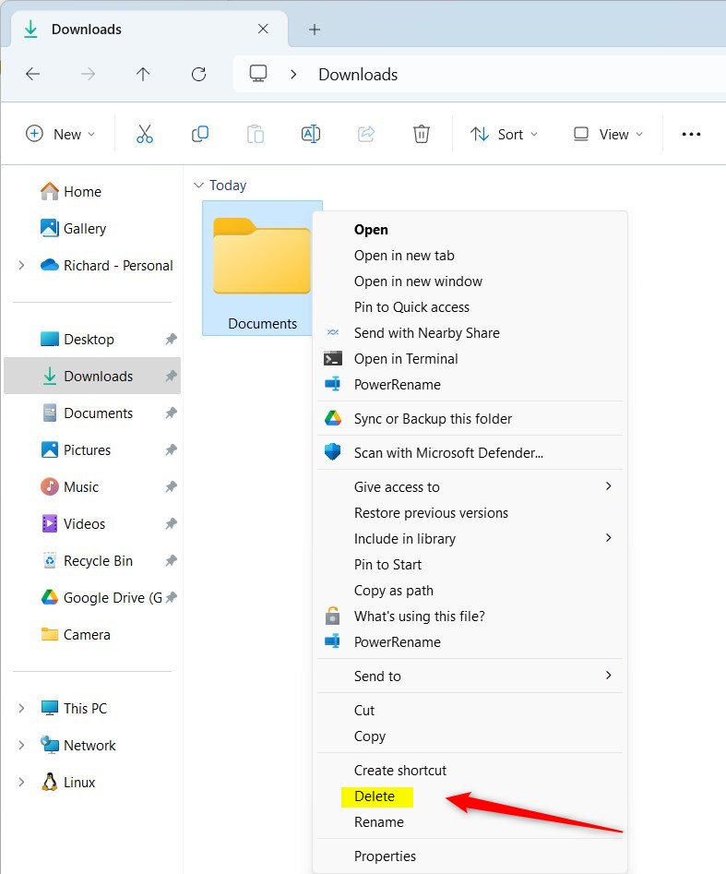Image resolution: width=726 pixels, height=874 pixels.
Task: Open Recycle Bin in the sidebar
Action: tap(98, 561)
